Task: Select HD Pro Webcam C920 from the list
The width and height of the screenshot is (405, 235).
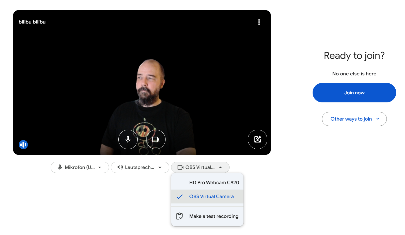Action: pyautogui.click(x=214, y=183)
